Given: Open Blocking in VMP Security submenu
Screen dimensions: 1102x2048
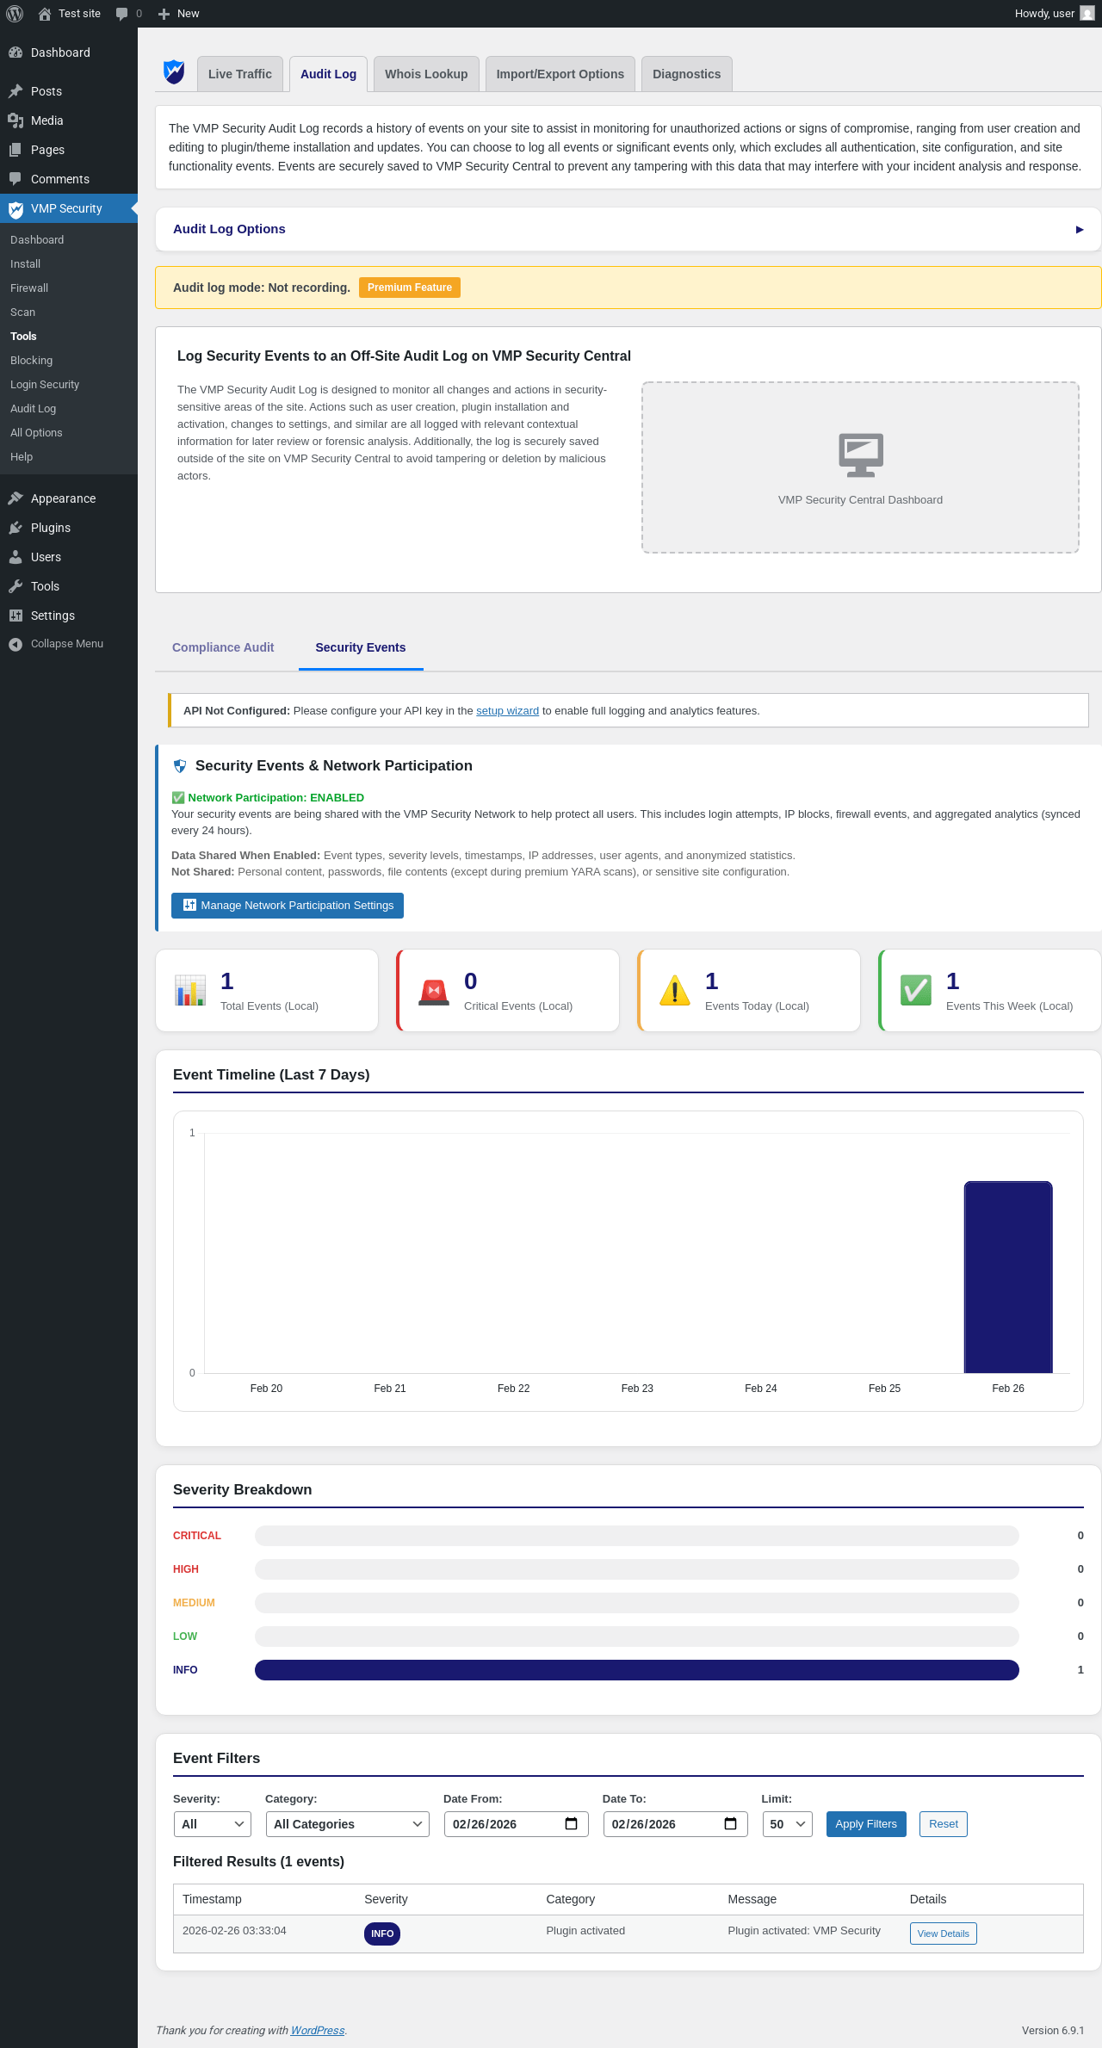Looking at the screenshot, I should click(x=32, y=361).
